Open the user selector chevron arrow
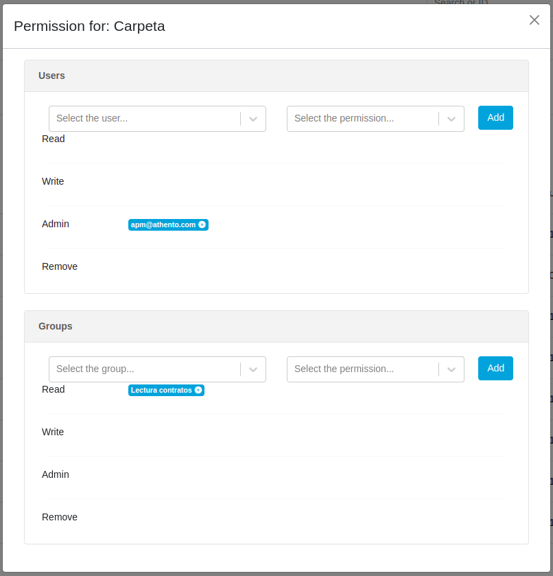The width and height of the screenshot is (553, 576). click(253, 119)
